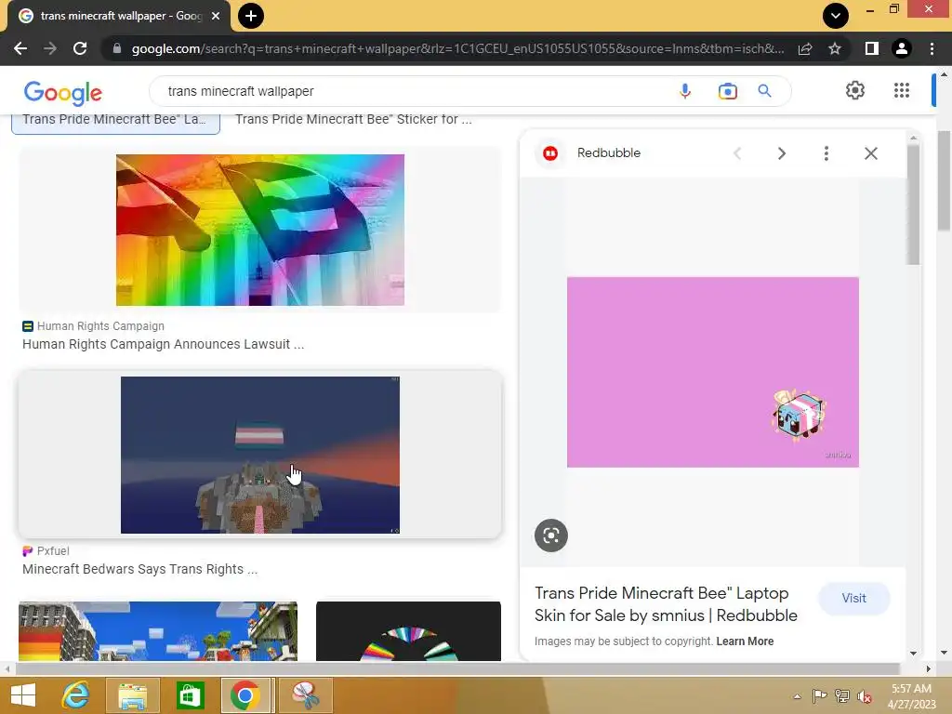Screen dimensions: 952x714
Task: Open a new browser tab
Action: tap(251, 16)
